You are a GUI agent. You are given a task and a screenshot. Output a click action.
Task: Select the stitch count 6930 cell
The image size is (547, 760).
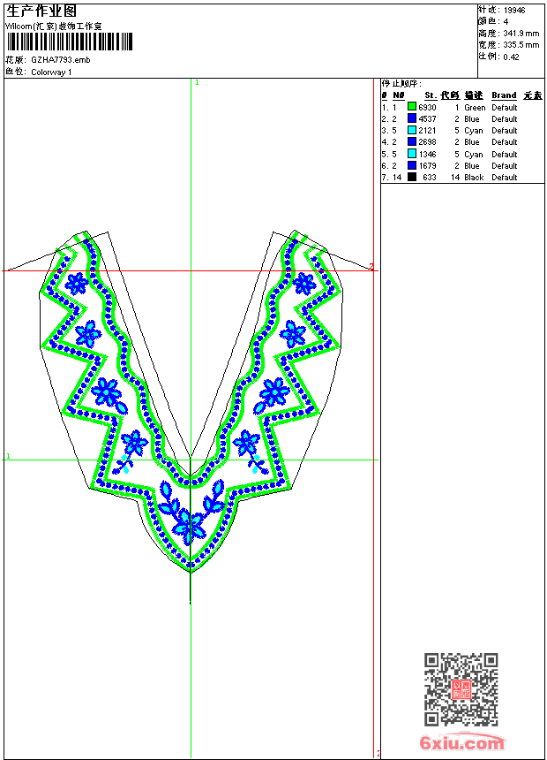tap(427, 107)
